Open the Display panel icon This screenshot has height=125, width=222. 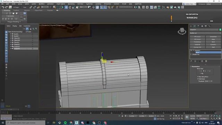tap(206, 26)
